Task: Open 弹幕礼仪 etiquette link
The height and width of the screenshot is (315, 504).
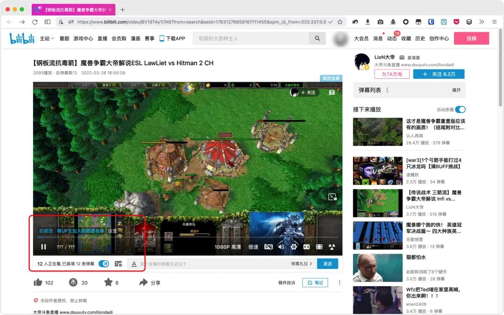Action: [301, 264]
